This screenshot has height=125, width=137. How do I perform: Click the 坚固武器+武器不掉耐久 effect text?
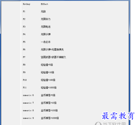(53, 57)
